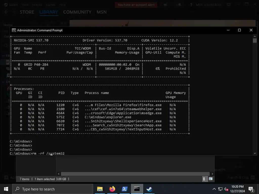Screen dimensions: 259x194
Task: Click the Steam Home link in sidebar
Action: [x=8, y=25]
